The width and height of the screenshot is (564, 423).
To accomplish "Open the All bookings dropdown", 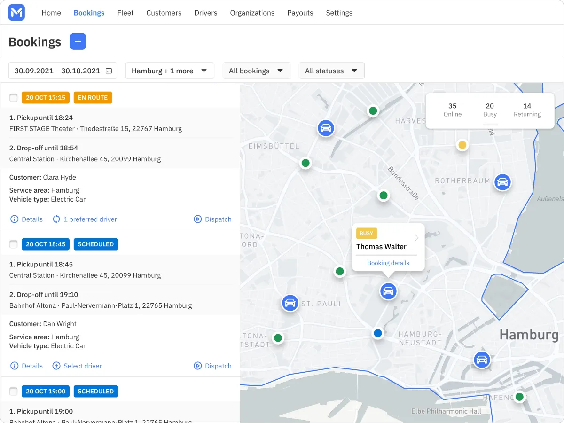I will coord(256,70).
